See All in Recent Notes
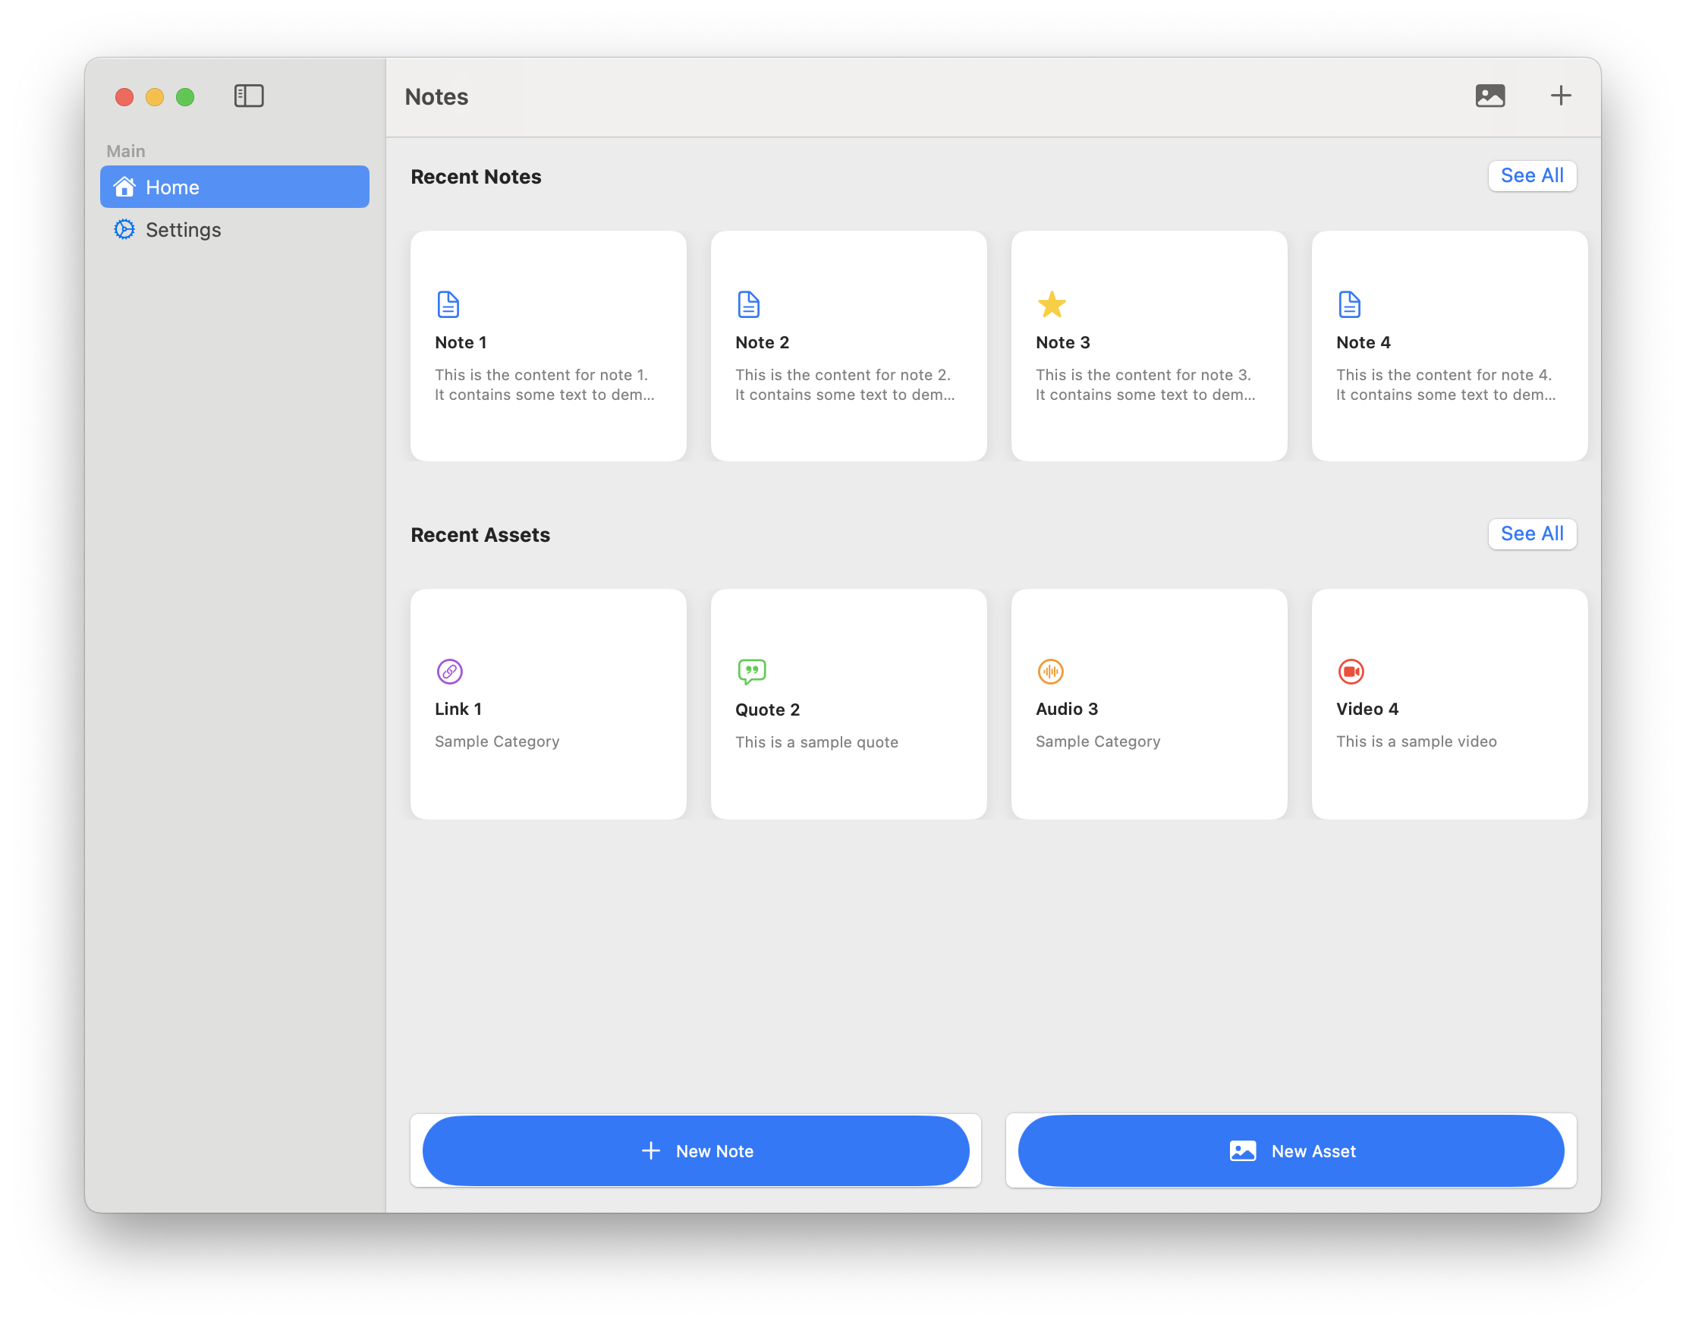The image size is (1686, 1325). [x=1532, y=176]
